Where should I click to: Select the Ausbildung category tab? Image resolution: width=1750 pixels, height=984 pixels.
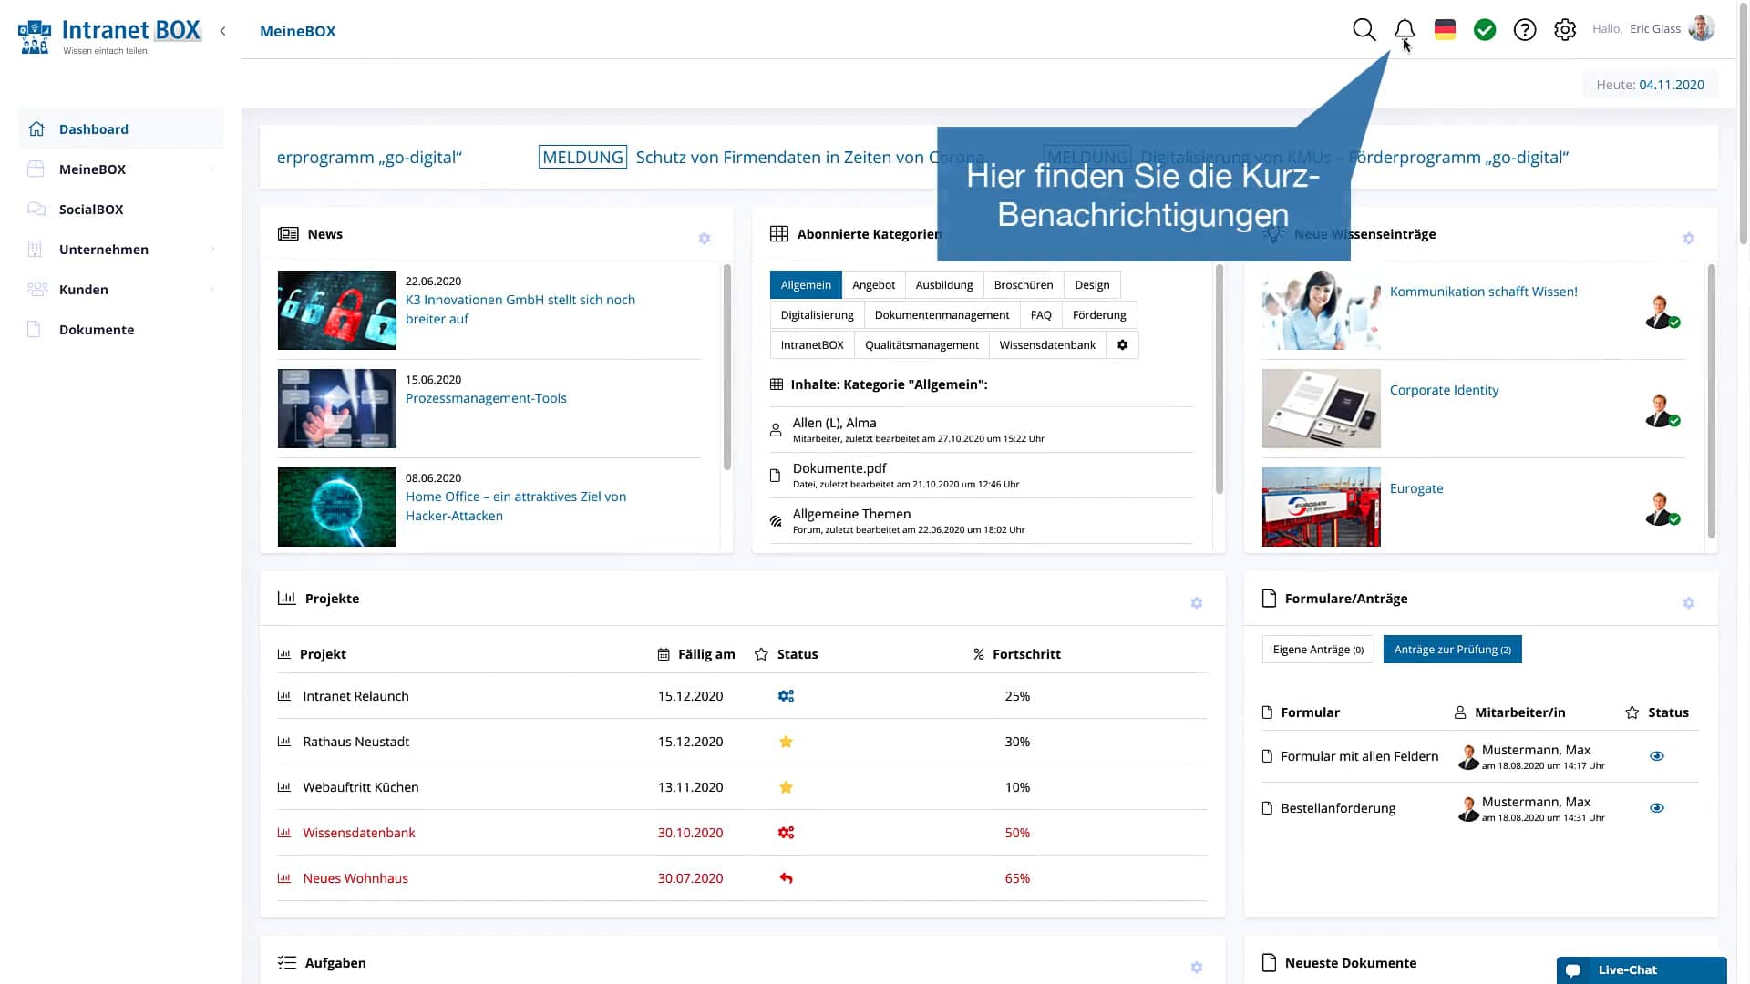click(944, 284)
